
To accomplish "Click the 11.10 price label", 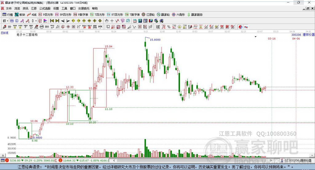I will (x=109, y=109).
